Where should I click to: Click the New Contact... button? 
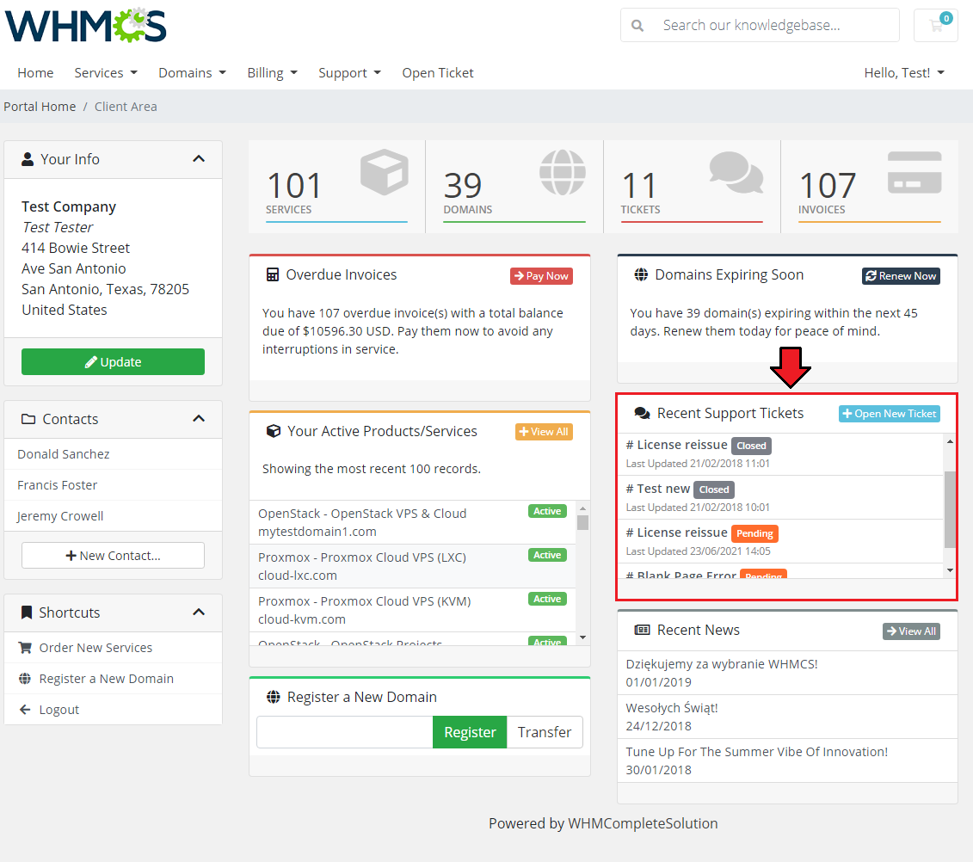point(113,556)
